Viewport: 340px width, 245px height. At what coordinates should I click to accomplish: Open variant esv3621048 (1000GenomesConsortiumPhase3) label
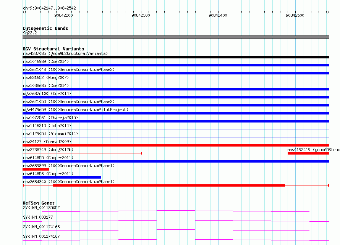pyautogui.click(x=69, y=69)
